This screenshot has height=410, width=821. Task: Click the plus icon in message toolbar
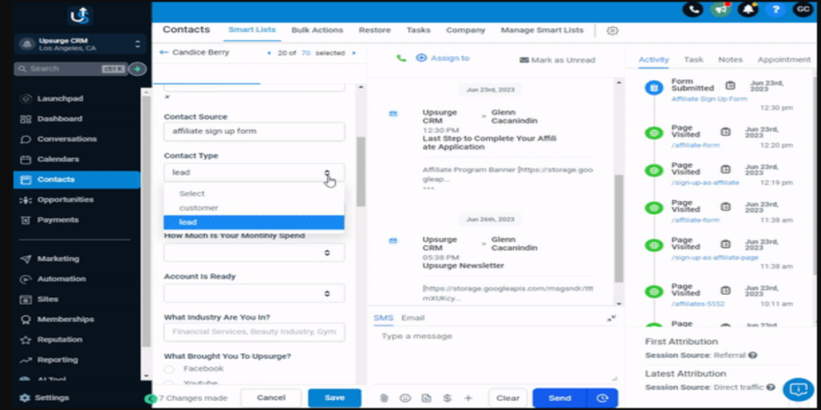coord(468,398)
